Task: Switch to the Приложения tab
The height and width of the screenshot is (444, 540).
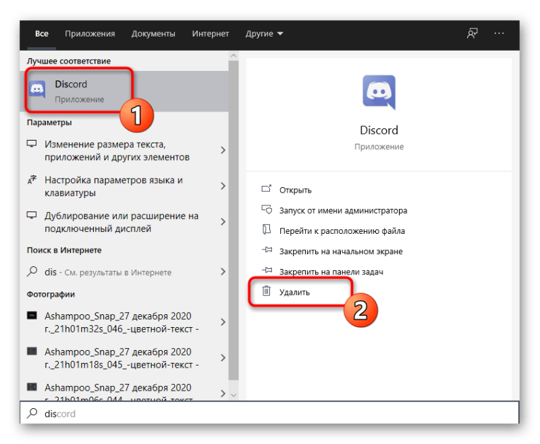Action: point(90,34)
